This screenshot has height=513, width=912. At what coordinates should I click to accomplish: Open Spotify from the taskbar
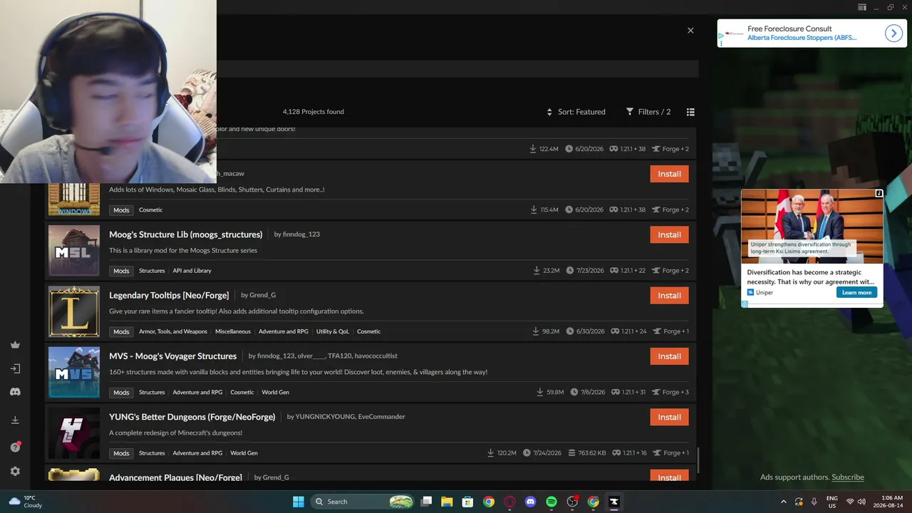tap(551, 502)
